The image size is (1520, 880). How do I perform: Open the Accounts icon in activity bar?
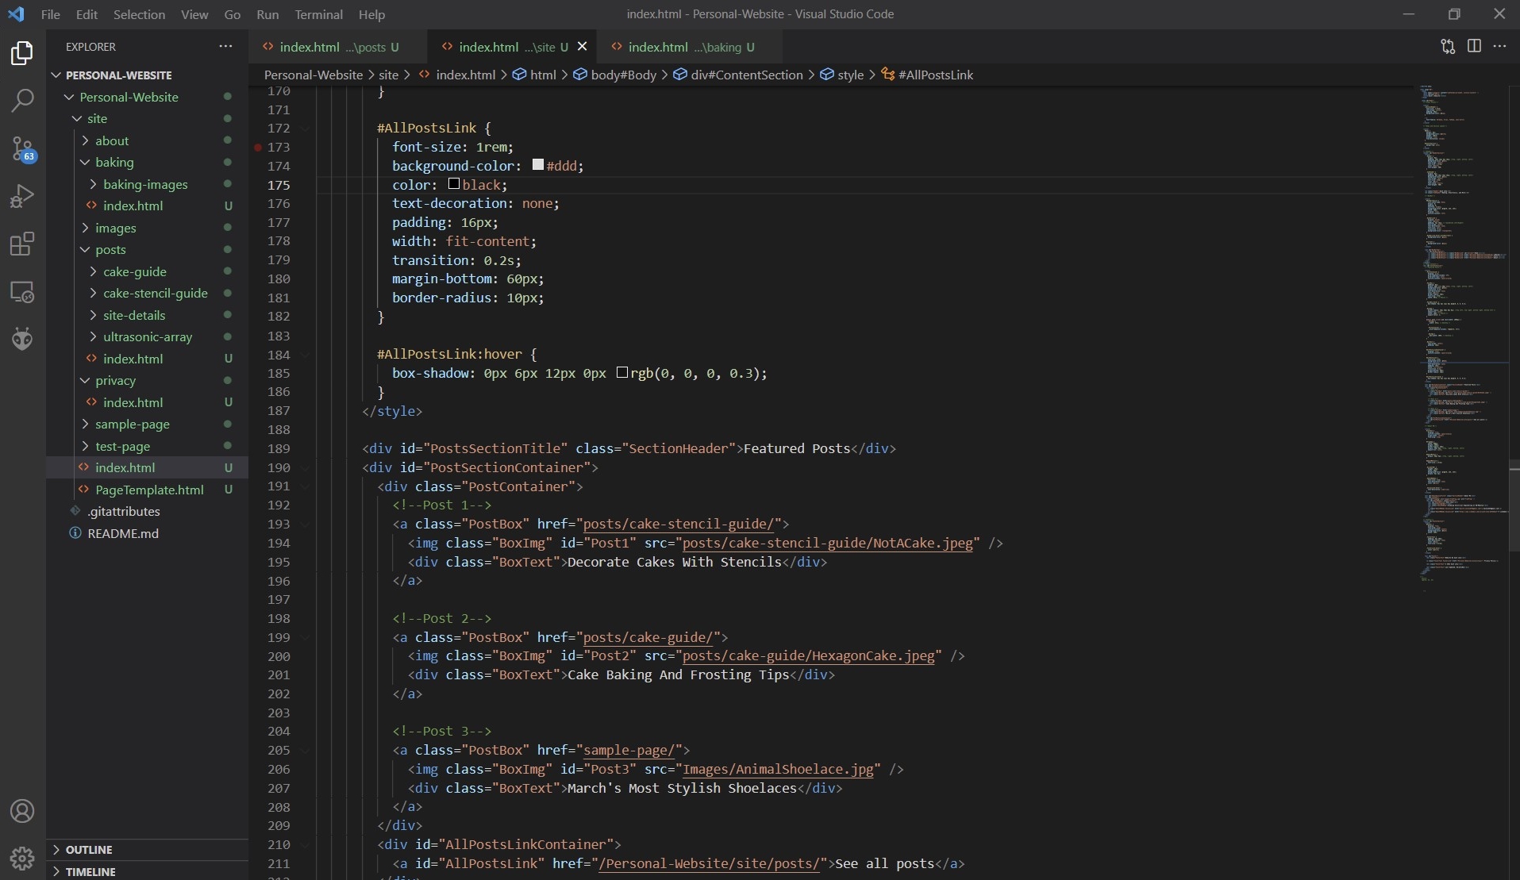[x=21, y=811]
